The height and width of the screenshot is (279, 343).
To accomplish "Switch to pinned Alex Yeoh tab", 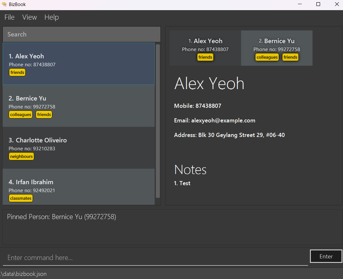I will pyautogui.click(x=205, y=48).
